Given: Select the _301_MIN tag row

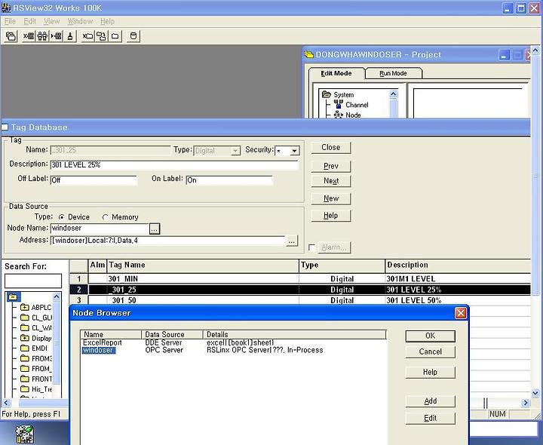Looking at the screenshot, I should (300, 278).
